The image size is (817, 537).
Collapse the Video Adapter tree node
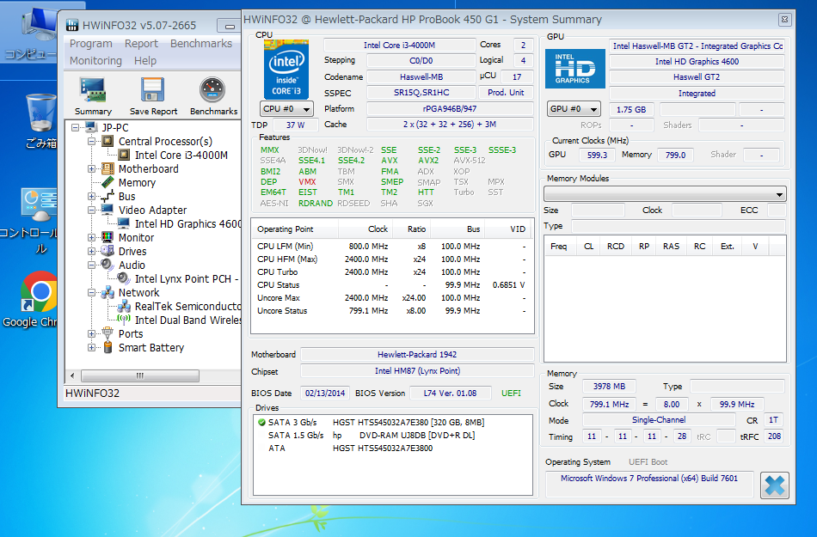92,210
